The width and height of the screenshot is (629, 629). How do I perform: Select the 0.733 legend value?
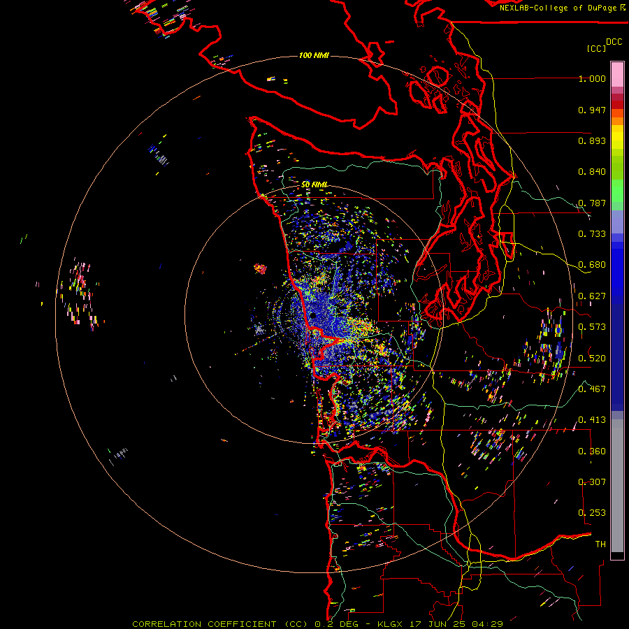592,234
